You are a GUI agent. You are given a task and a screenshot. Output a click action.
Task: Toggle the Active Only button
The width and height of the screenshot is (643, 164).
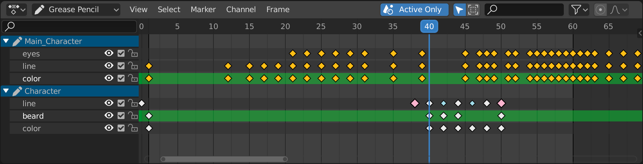414,10
